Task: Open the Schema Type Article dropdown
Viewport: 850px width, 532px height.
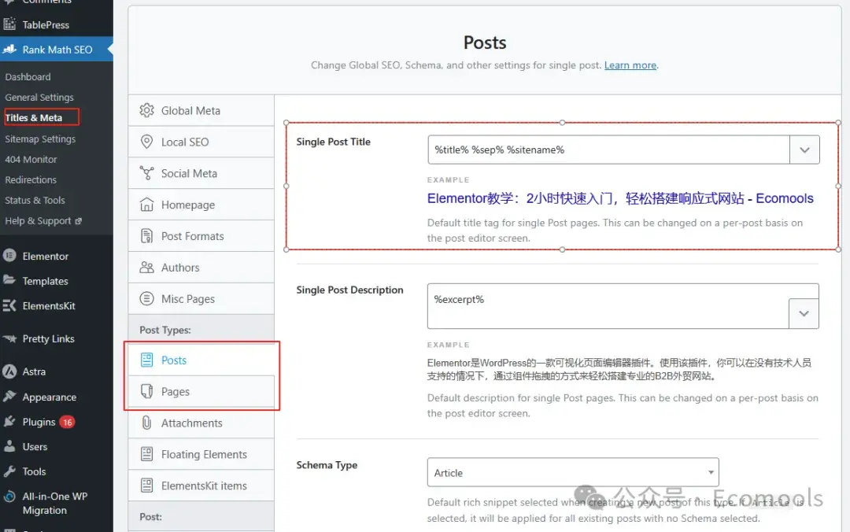Action: (572, 473)
